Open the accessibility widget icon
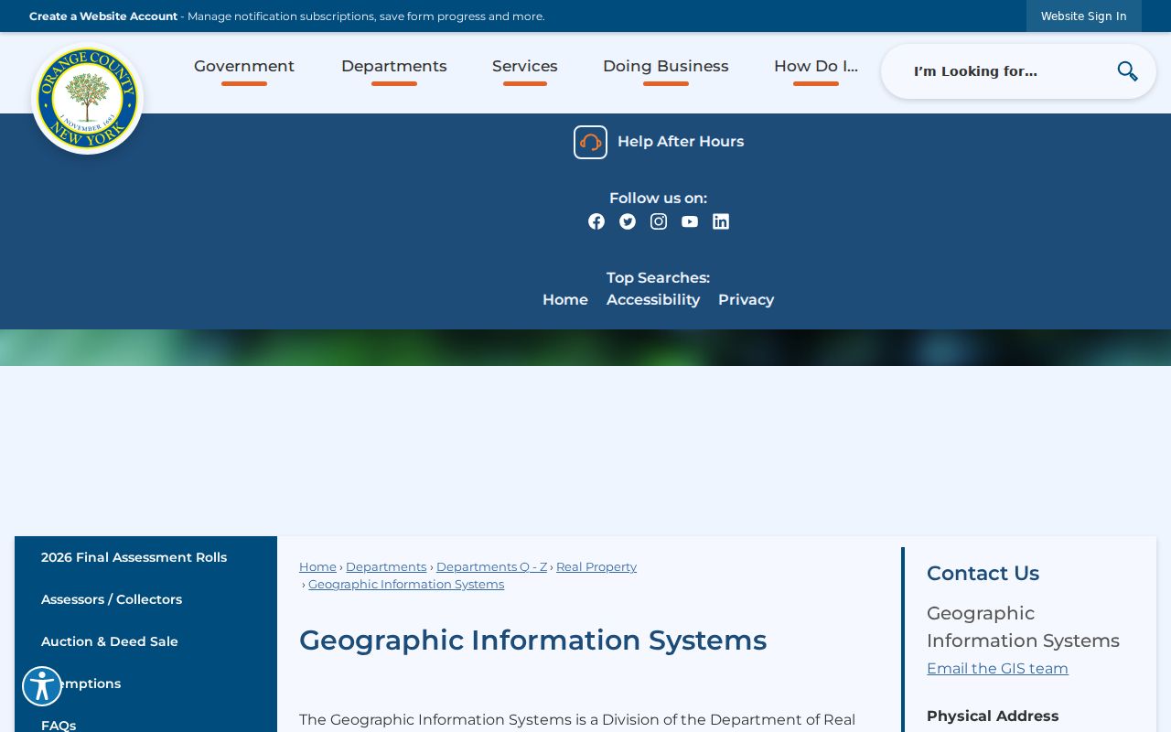 (x=42, y=686)
